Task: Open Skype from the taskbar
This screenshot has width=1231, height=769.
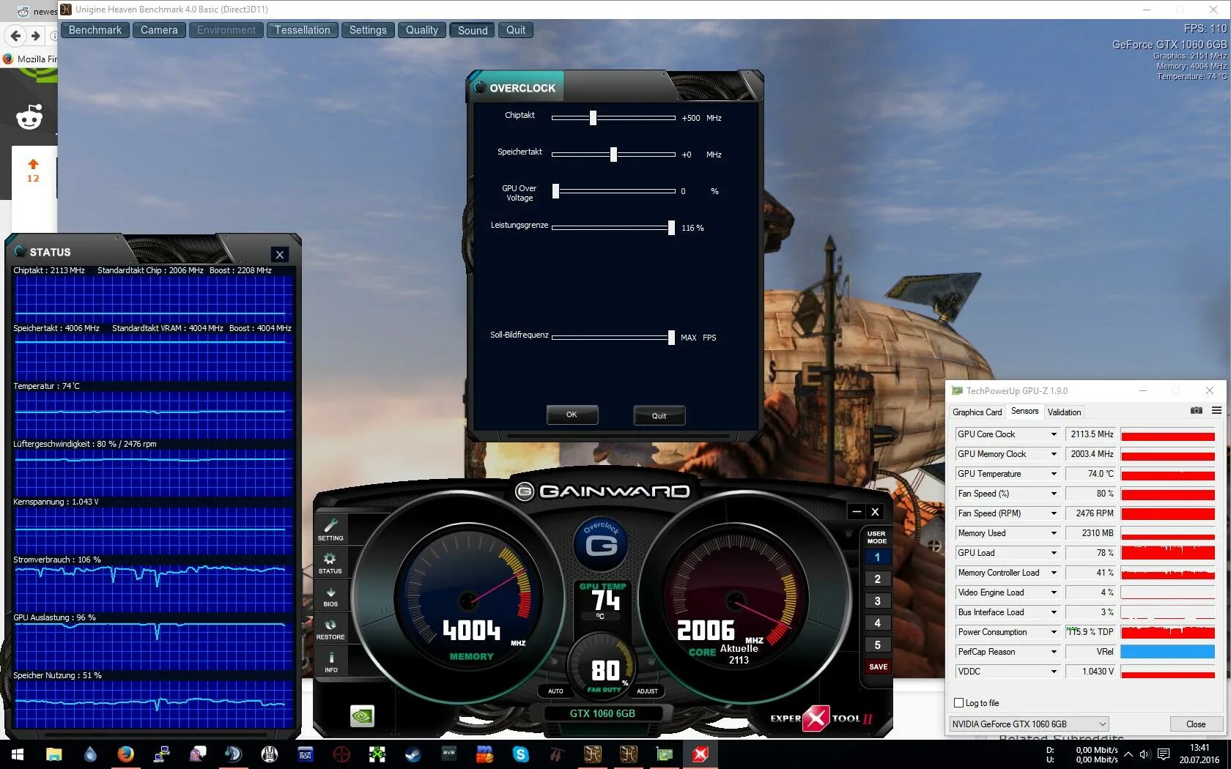Action: 521,754
